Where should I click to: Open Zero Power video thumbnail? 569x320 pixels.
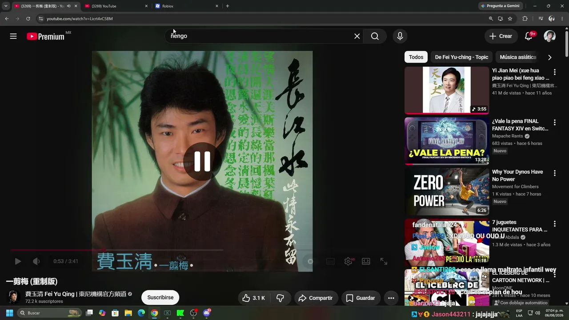pyautogui.click(x=447, y=192)
